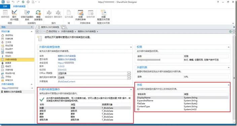Click 创建配置文件页面 ribbon button
Screen dimensions: 237x126
click(104, 15)
